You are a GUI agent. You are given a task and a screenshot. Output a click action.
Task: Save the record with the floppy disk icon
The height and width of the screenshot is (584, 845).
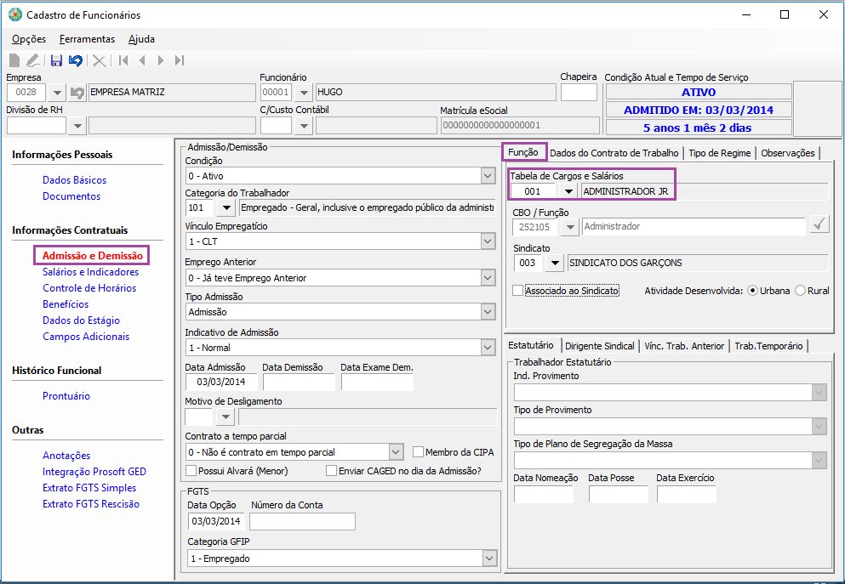point(56,60)
